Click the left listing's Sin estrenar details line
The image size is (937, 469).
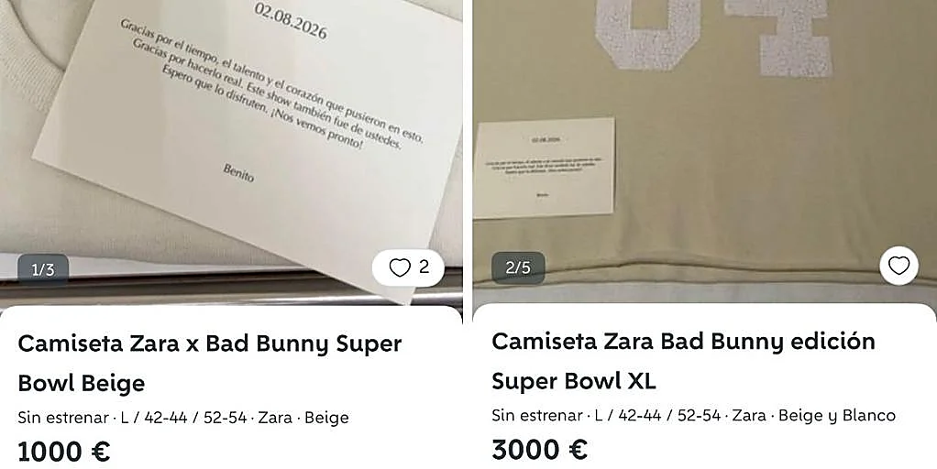183,418
